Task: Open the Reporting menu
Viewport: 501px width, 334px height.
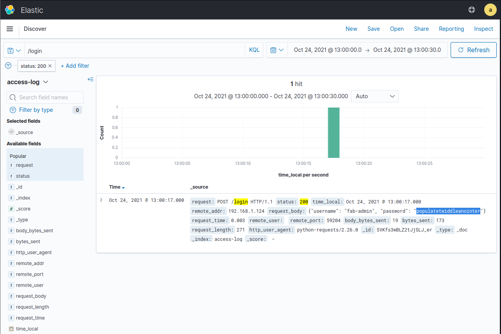Action: tap(451, 29)
